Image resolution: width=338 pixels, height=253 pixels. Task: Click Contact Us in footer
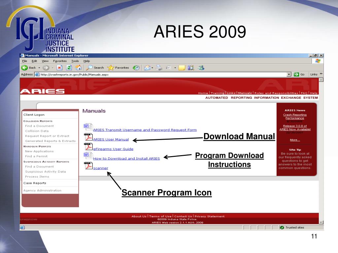click(183, 216)
